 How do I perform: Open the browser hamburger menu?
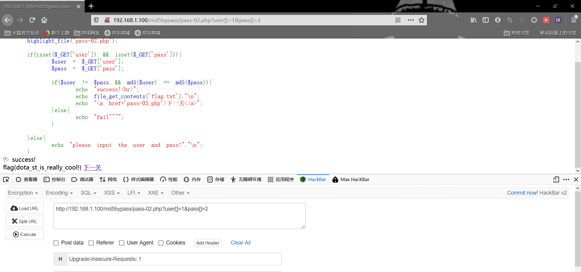[573, 20]
